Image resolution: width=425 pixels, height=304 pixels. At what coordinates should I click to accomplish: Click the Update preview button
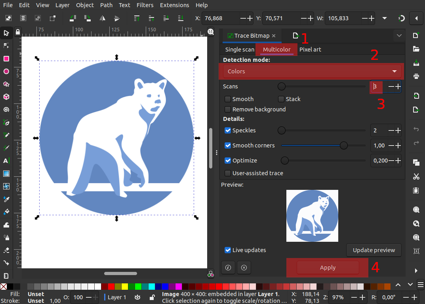374,250
